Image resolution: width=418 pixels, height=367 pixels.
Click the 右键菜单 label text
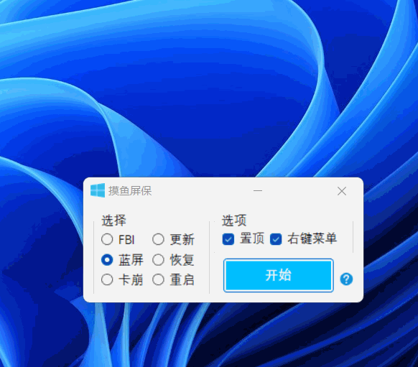[312, 238]
